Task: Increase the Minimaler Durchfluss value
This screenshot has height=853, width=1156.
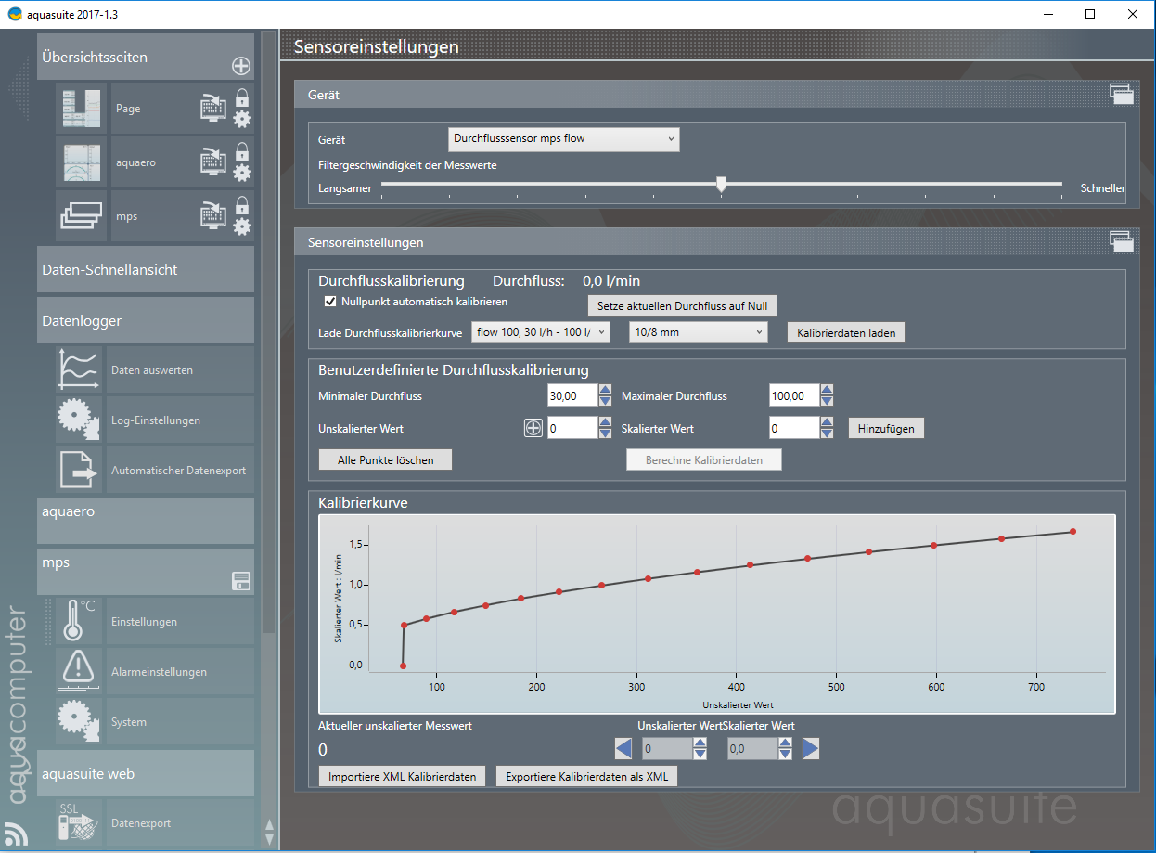Action: (605, 391)
